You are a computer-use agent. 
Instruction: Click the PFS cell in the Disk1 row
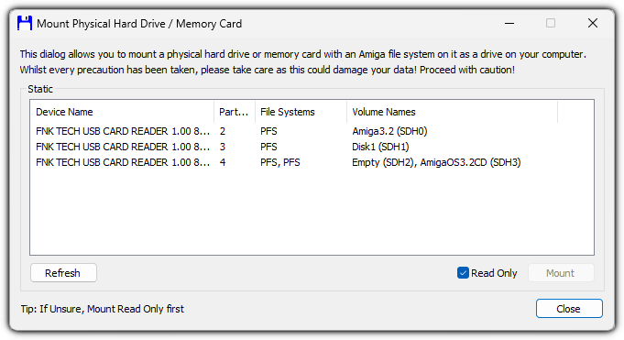tap(268, 147)
